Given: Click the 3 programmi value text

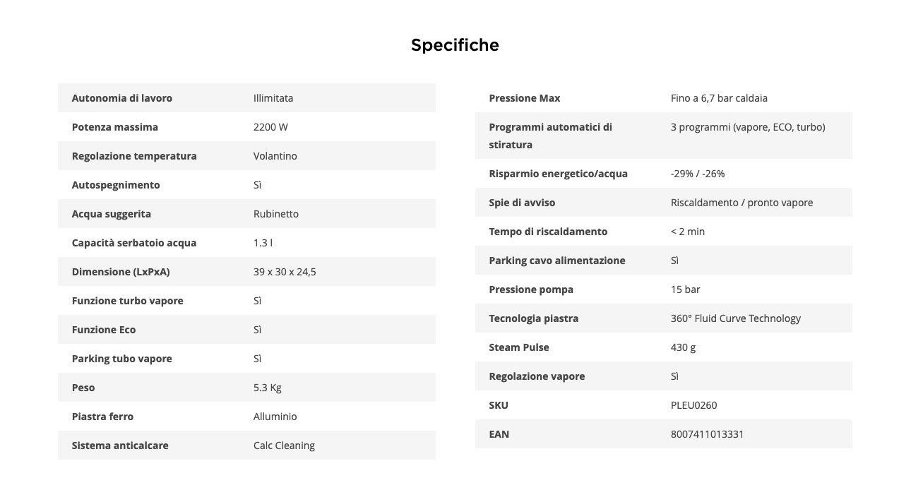Looking at the screenshot, I should point(747,127).
